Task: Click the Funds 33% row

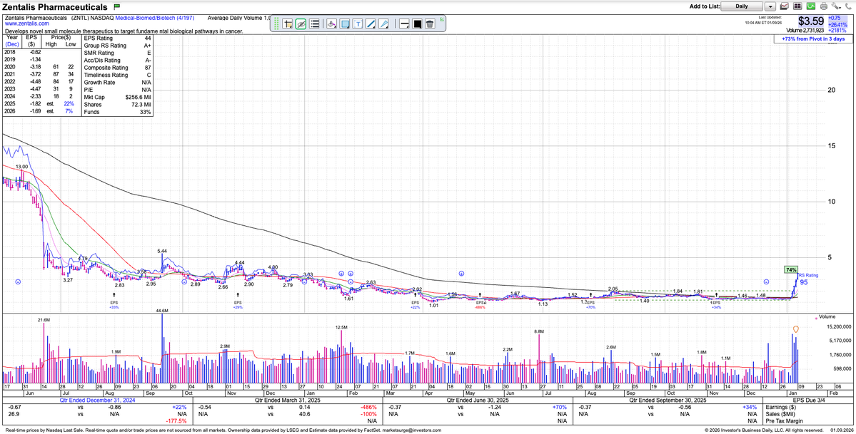Action: 118,112
